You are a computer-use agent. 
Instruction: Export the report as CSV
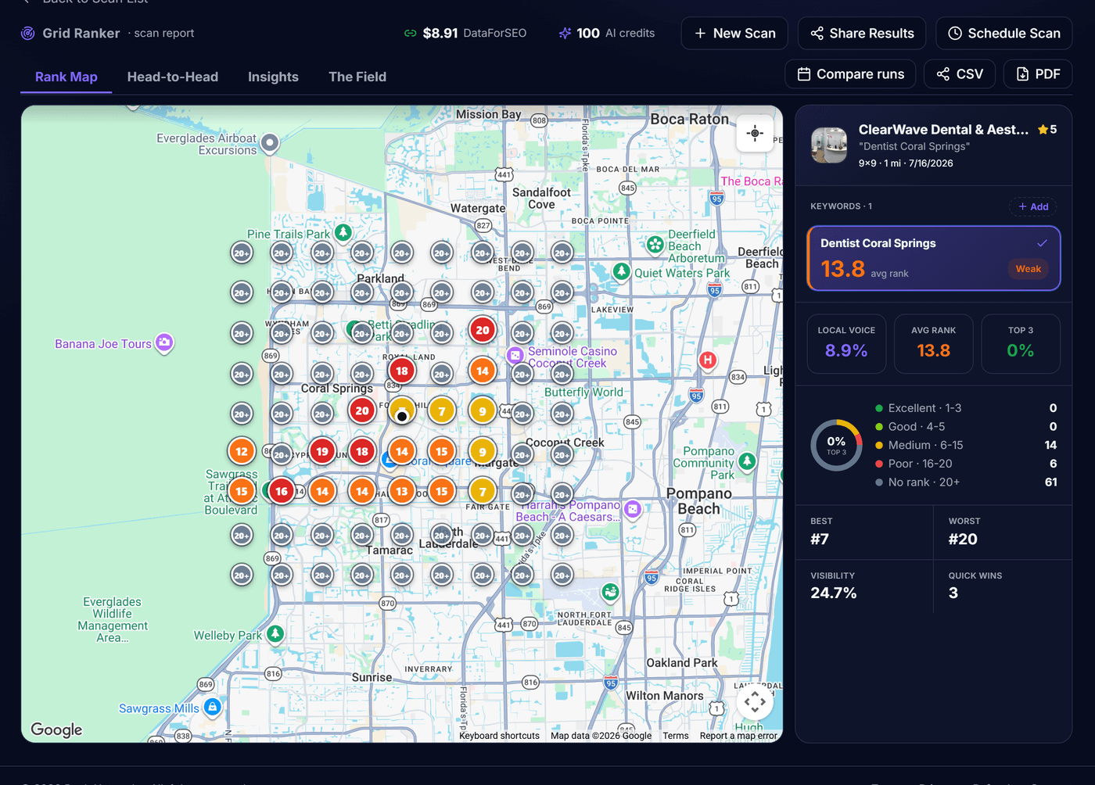[x=960, y=74]
